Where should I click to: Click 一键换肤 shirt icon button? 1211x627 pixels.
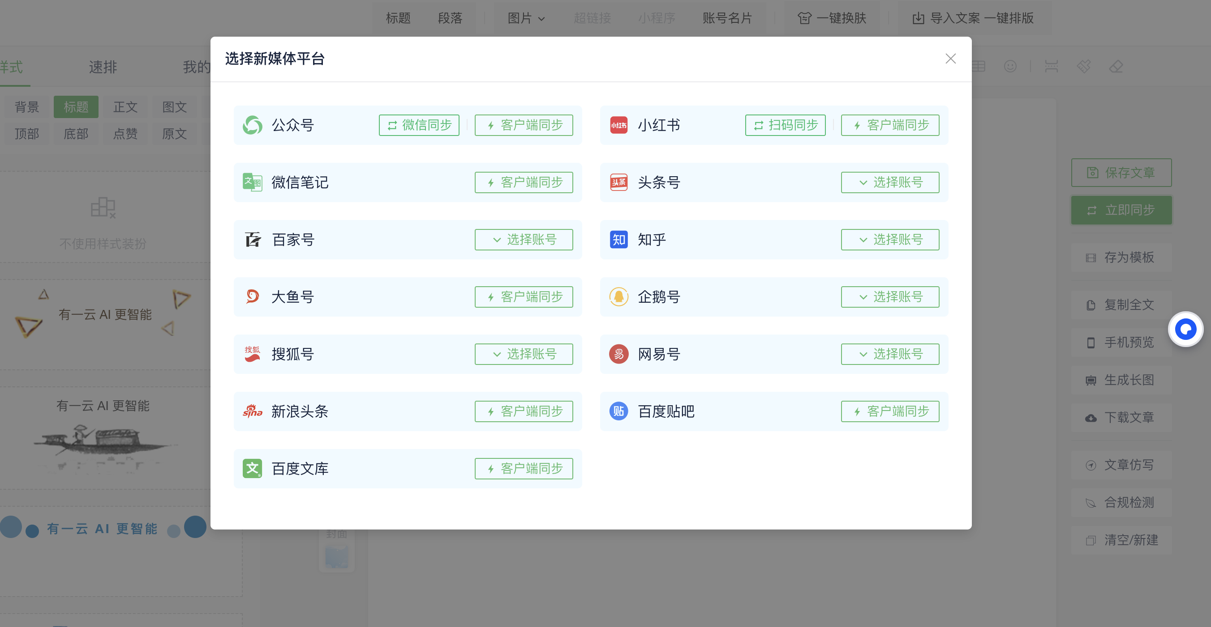832,18
